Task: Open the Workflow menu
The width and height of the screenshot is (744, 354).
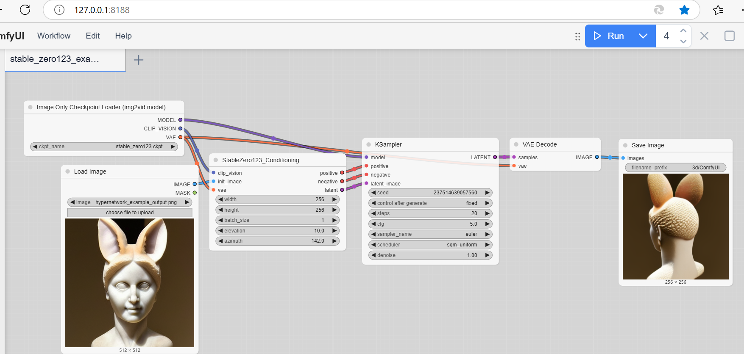Action: click(x=54, y=36)
